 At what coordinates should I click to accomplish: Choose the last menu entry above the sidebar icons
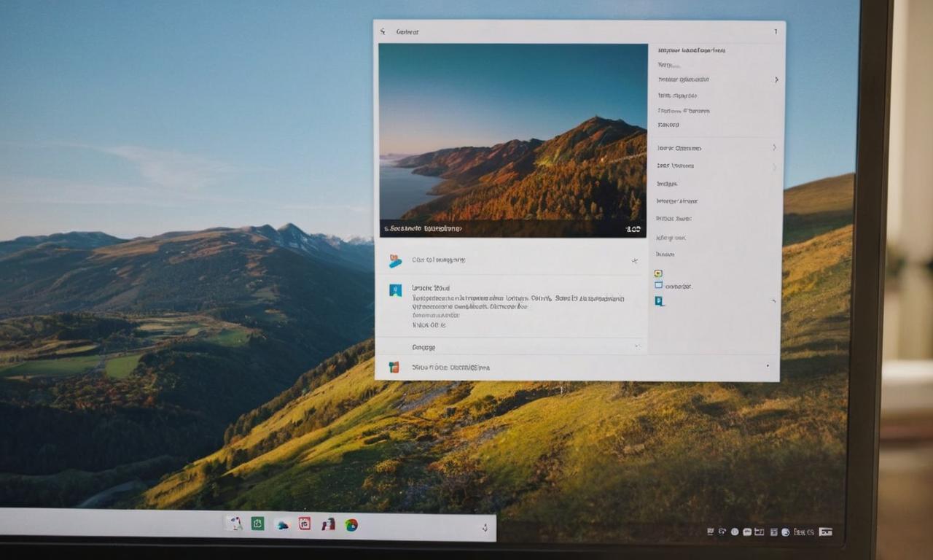pos(665,254)
